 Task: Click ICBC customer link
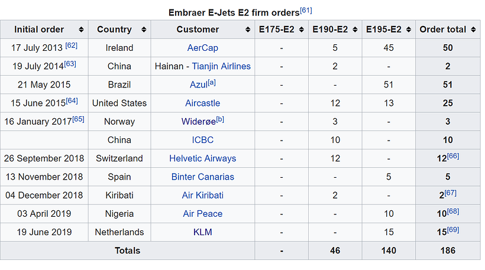pos(203,140)
